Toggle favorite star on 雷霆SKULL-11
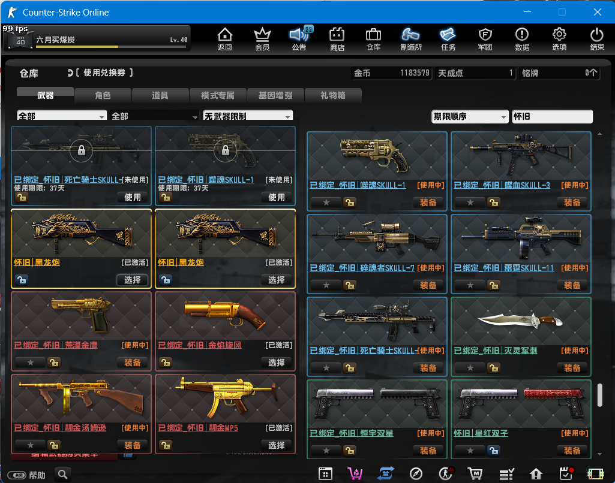 pyautogui.click(x=470, y=285)
